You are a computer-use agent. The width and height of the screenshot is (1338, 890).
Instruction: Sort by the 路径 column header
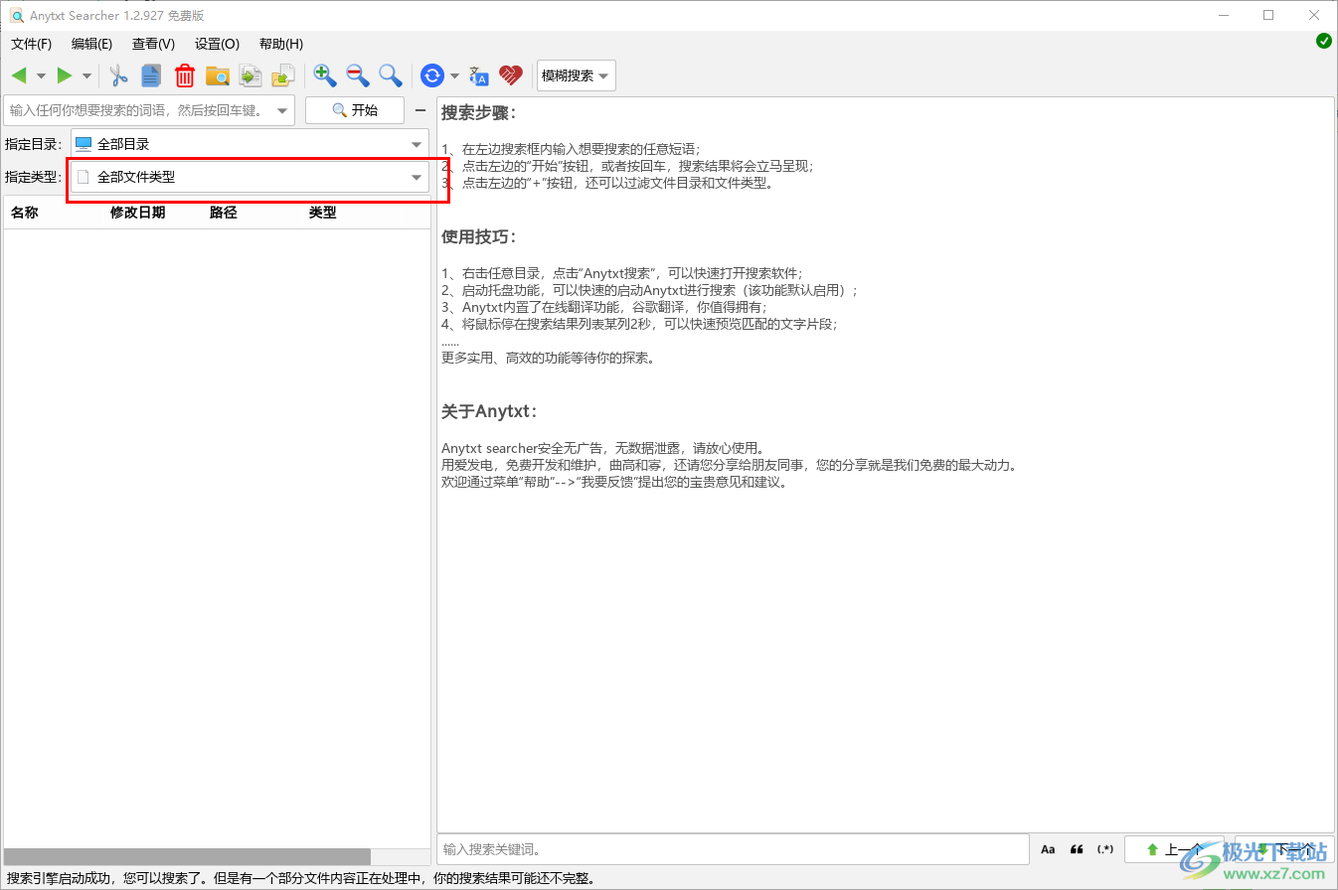[224, 213]
